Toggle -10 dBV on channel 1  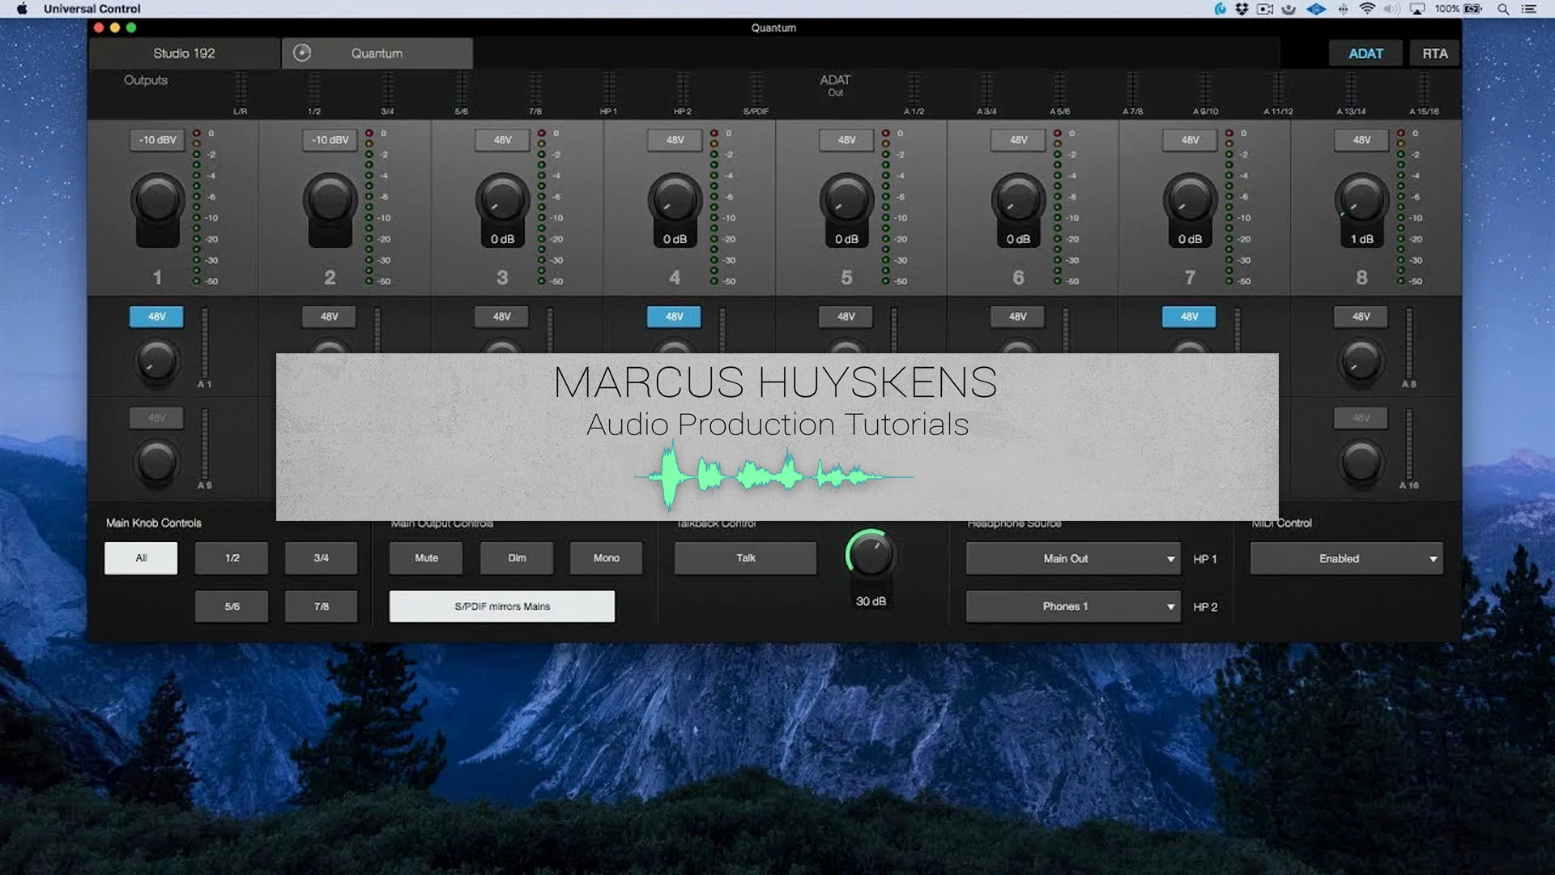[157, 140]
